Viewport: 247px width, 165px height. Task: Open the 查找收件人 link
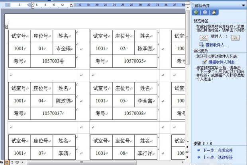217,45
